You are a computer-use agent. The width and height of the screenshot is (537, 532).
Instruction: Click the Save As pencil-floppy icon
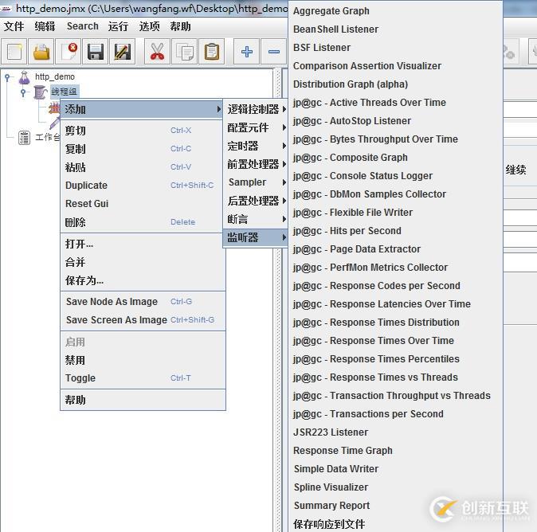point(122,52)
